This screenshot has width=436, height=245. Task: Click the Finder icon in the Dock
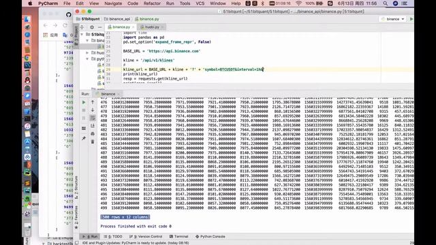[27, 19]
